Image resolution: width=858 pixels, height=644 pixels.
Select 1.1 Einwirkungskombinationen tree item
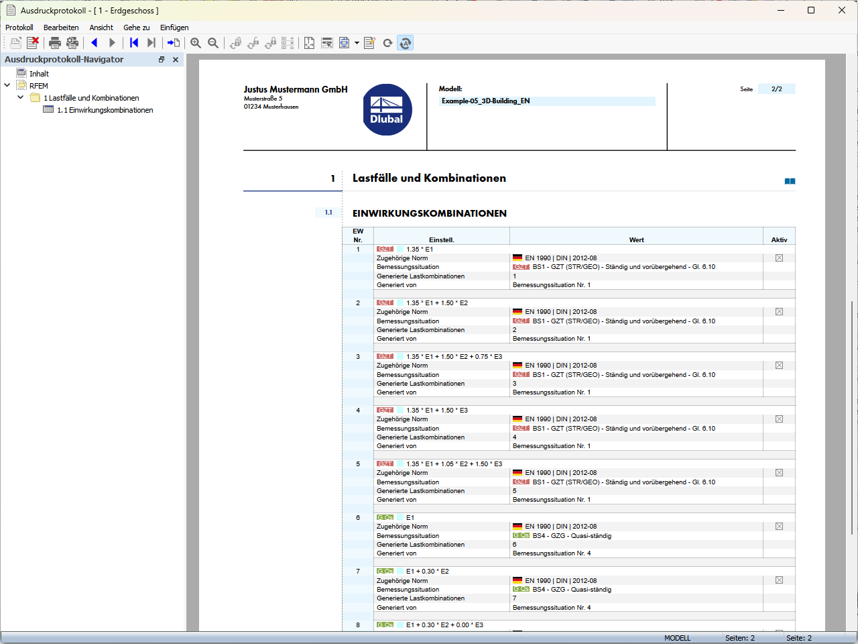click(105, 110)
